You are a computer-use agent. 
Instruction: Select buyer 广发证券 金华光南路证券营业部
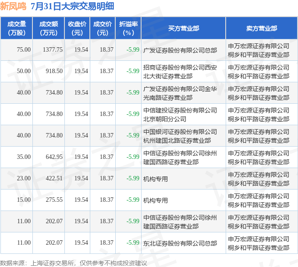coord(180,93)
